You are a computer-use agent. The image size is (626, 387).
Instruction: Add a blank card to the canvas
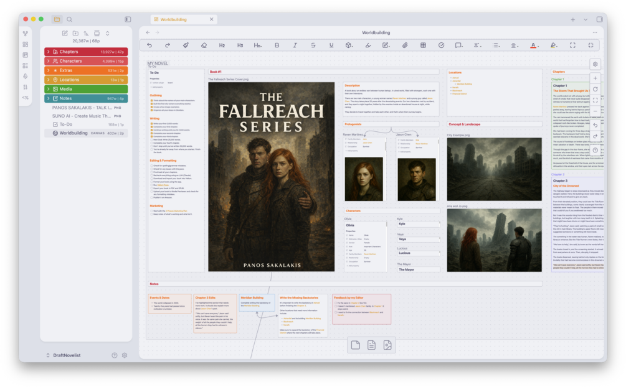coord(355,345)
